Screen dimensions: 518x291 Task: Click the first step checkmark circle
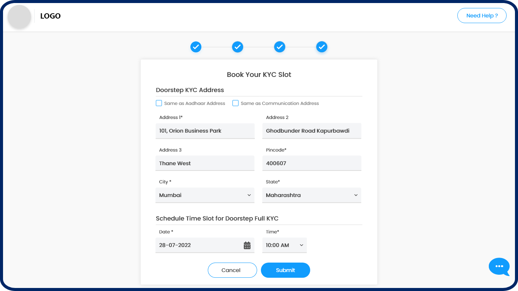[x=196, y=47]
